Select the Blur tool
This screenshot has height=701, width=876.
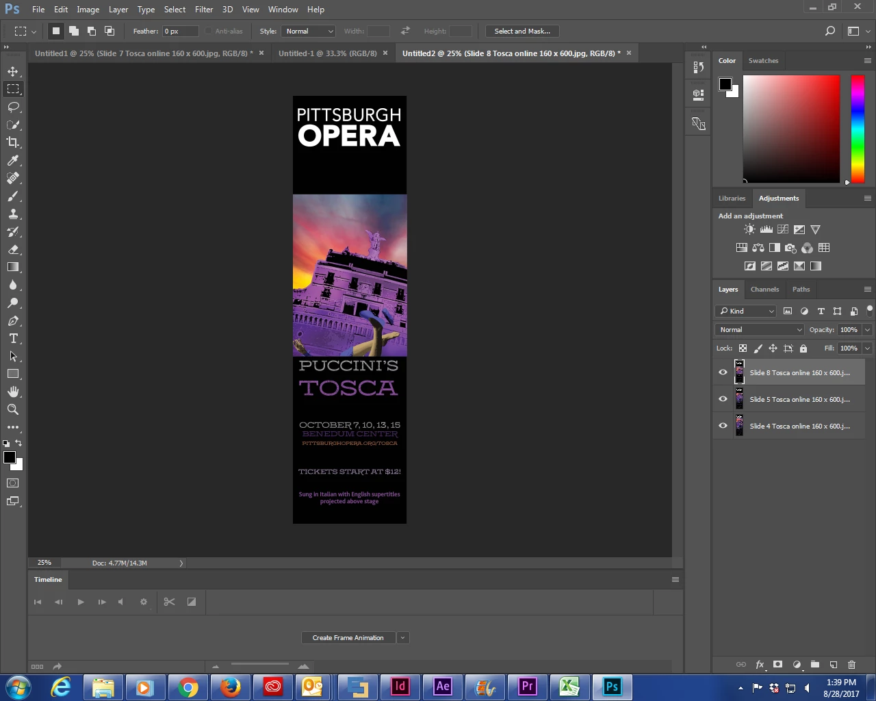coord(13,285)
